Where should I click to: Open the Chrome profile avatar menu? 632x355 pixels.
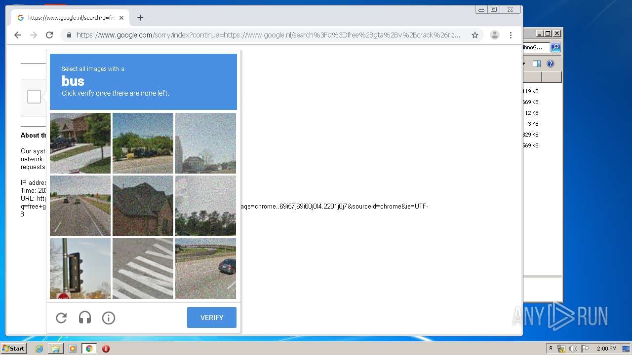[x=494, y=35]
